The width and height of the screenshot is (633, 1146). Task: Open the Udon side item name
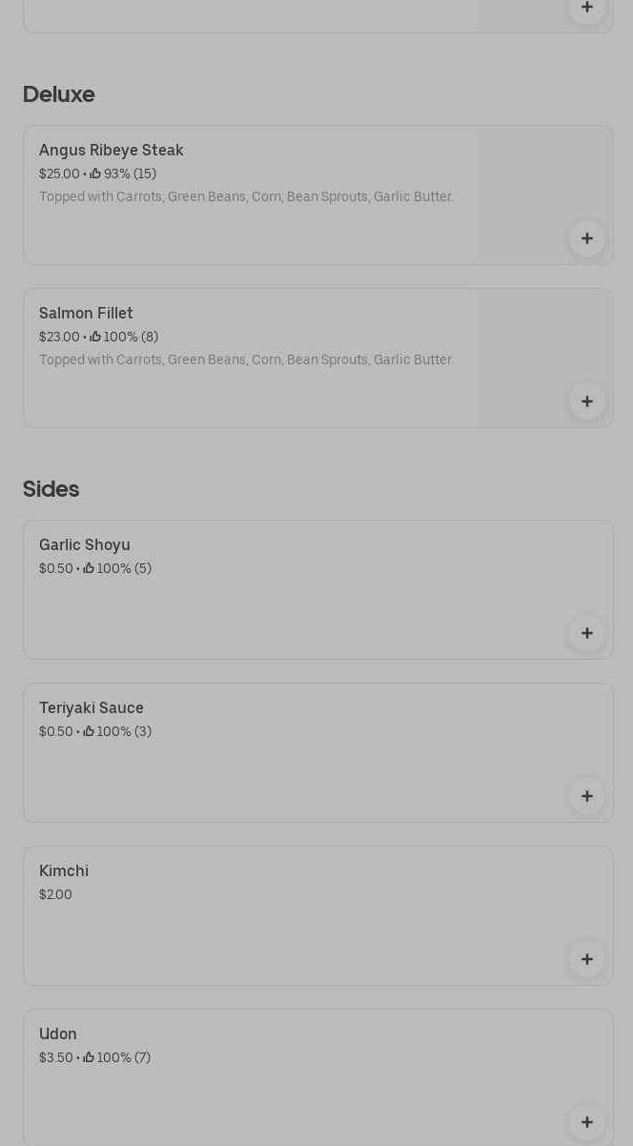[58, 1034]
